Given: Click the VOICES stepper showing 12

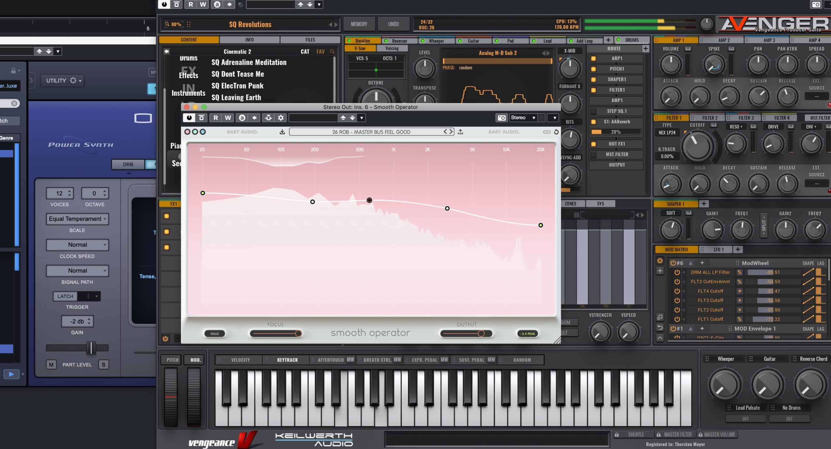Looking at the screenshot, I should [60, 193].
